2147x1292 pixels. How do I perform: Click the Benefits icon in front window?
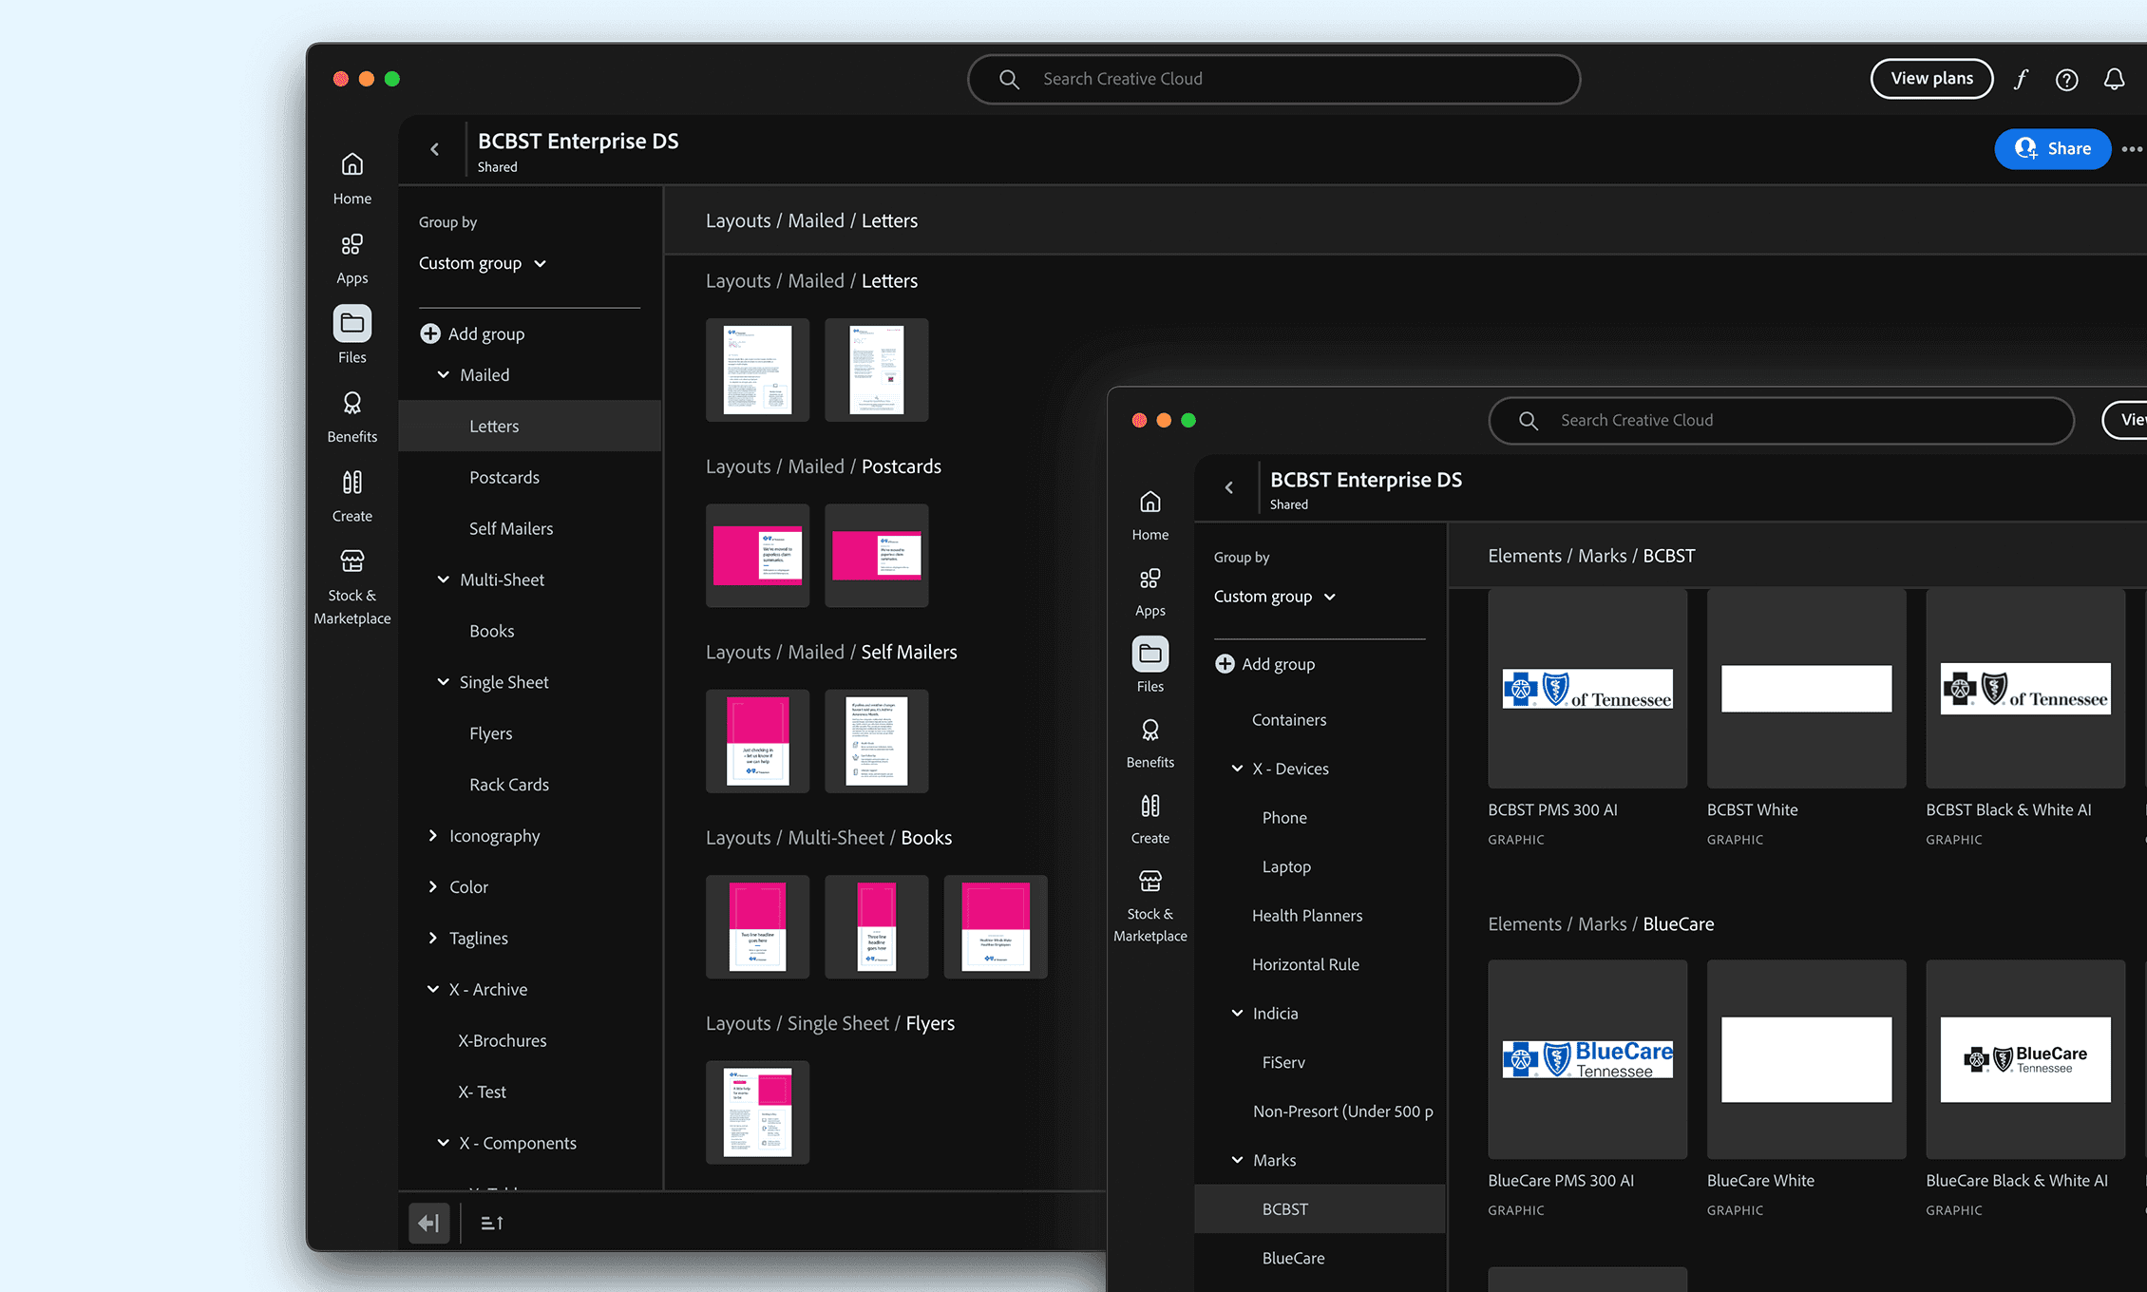coord(1149,743)
